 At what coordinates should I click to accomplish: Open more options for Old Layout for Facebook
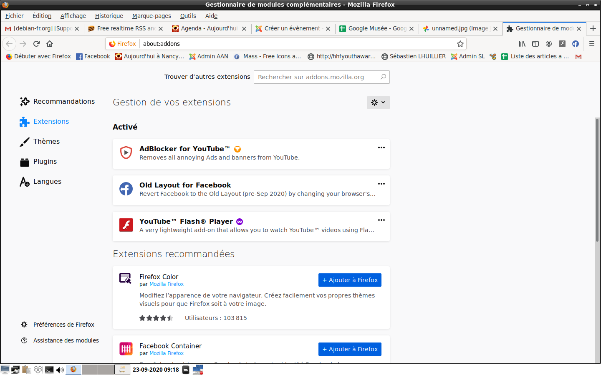[381, 184]
